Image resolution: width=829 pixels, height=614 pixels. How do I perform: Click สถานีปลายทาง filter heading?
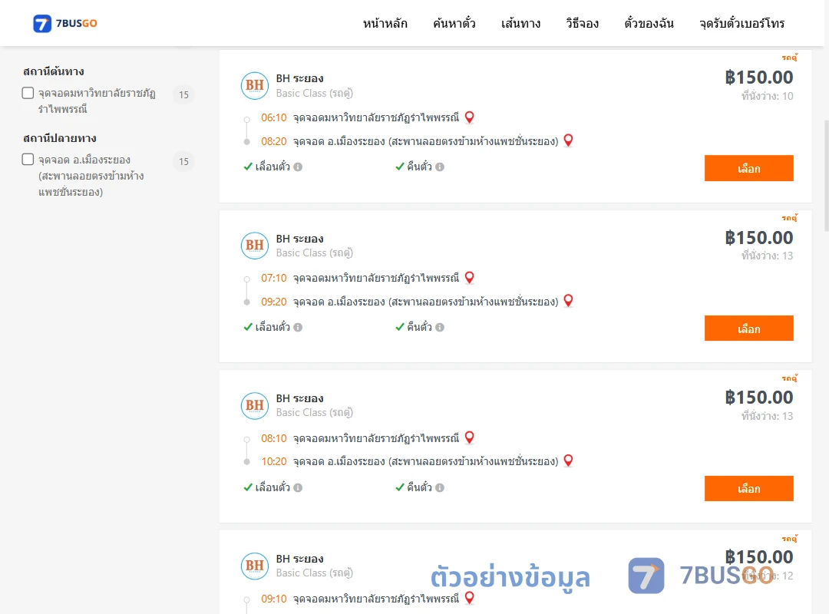click(x=60, y=138)
